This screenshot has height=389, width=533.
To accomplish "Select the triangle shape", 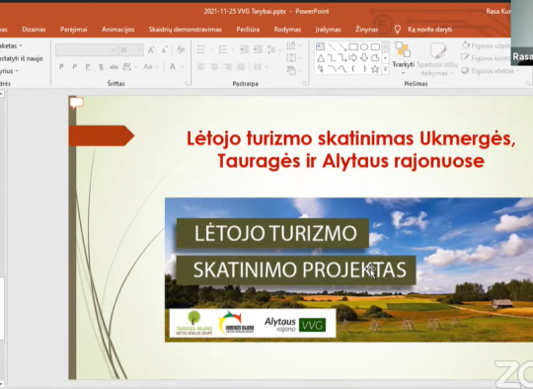I will tap(321, 58).
